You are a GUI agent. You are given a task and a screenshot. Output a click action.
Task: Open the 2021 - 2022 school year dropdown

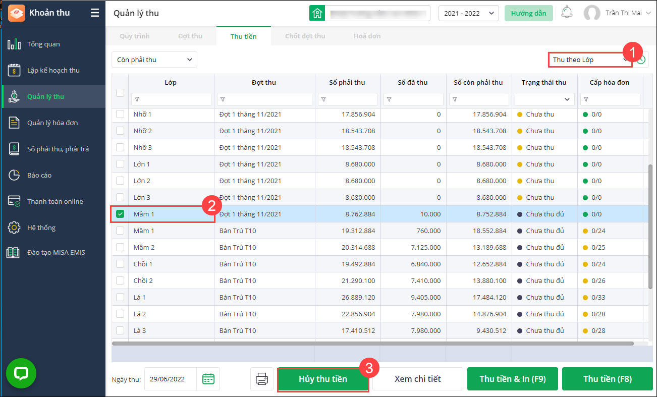[x=469, y=13]
